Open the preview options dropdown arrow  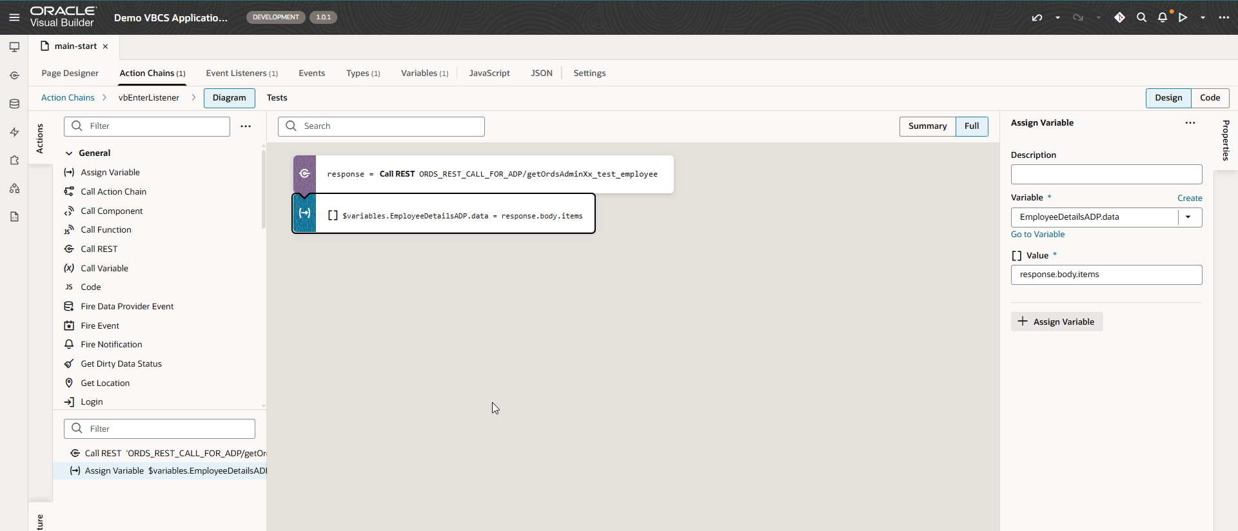(1203, 17)
